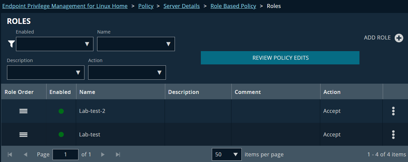This screenshot has height=162, width=408.
Task: Click the enabled status dot for Lab-test
Action: (61, 134)
